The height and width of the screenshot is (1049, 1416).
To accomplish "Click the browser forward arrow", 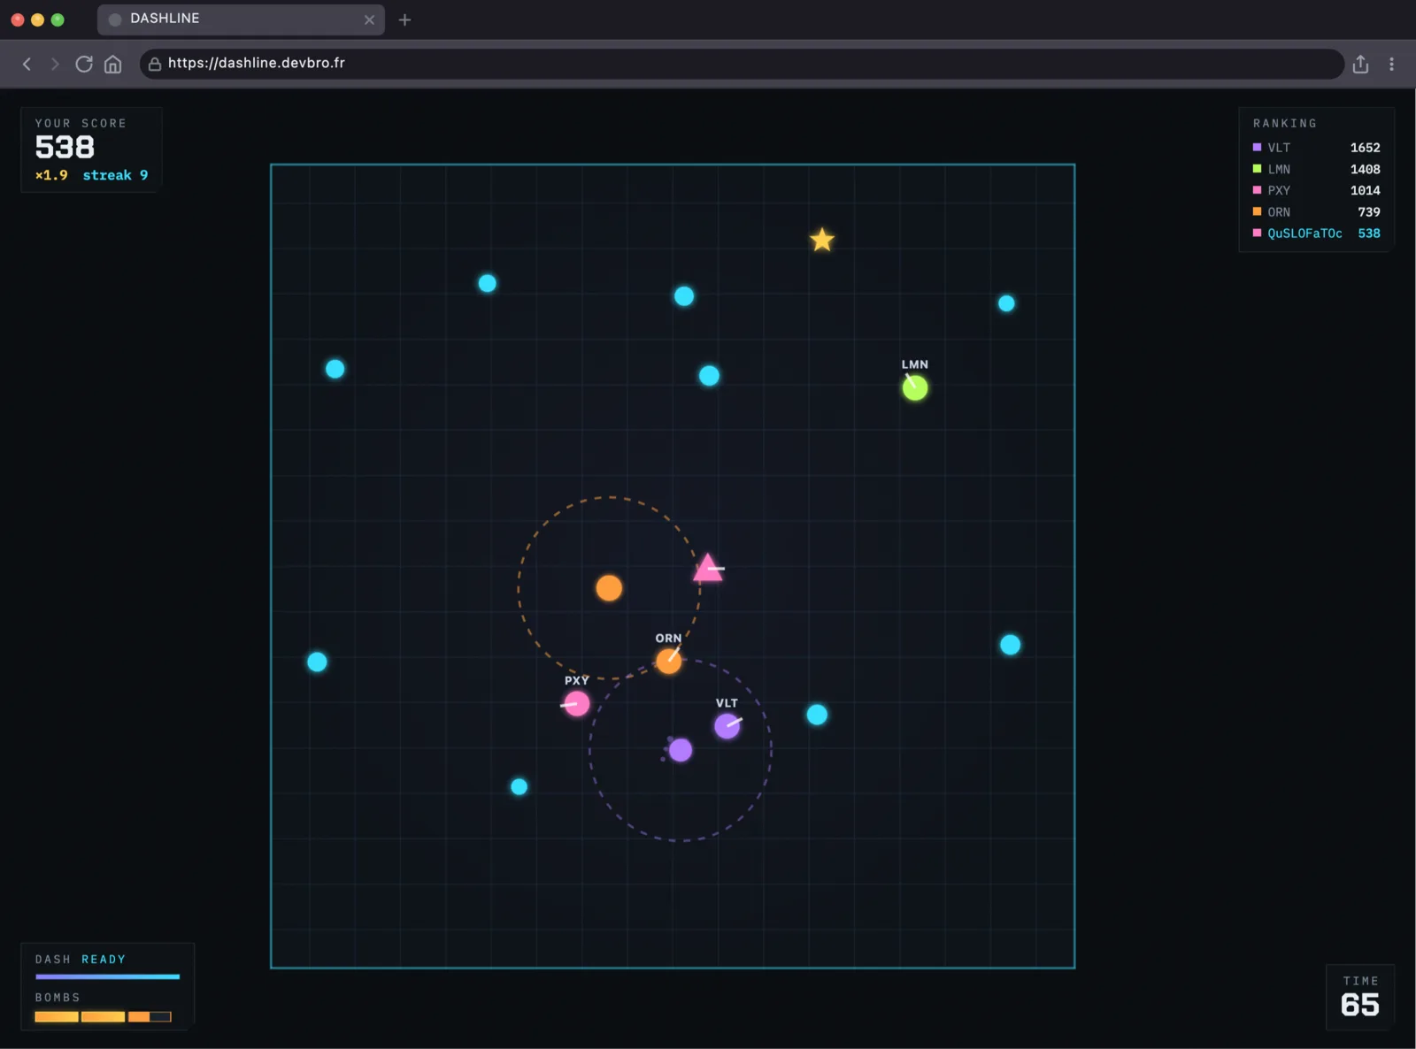I will (55, 64).
